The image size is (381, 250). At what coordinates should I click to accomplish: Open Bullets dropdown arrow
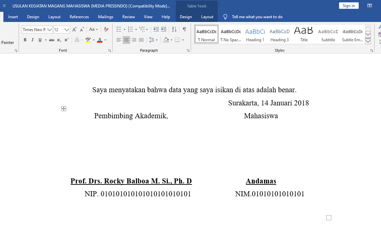click(x=124, y=30)
